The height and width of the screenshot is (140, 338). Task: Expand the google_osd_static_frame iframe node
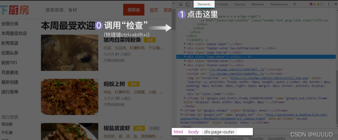[185, 98]
